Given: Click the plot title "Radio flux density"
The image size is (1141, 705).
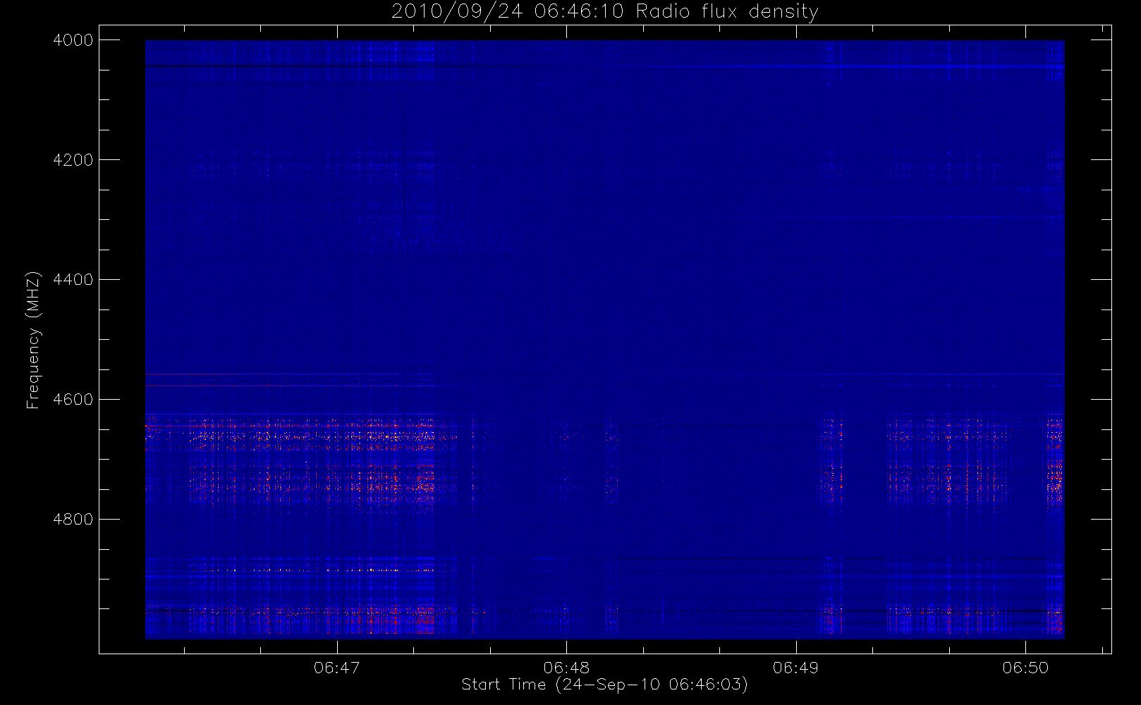Looking at the screenshot, I should [x=727, y=12].
